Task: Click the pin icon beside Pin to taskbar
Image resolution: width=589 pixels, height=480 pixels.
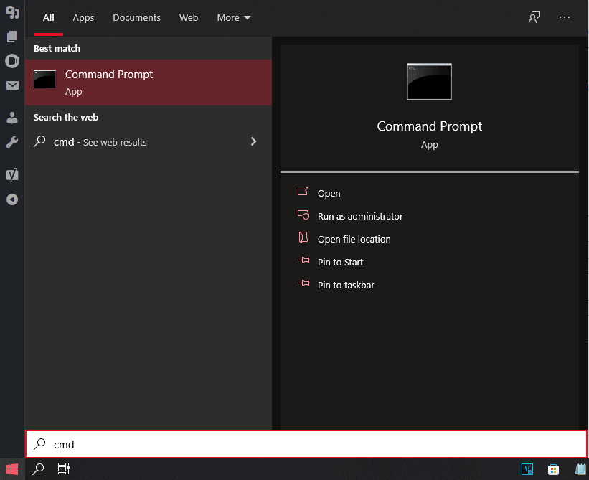Action: point(303,283)
